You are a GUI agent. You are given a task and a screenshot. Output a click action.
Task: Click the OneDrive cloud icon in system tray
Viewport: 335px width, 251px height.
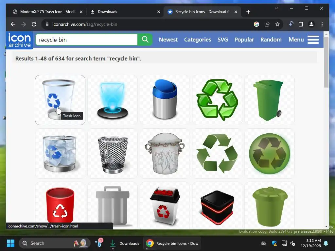[x=264, y=243]
